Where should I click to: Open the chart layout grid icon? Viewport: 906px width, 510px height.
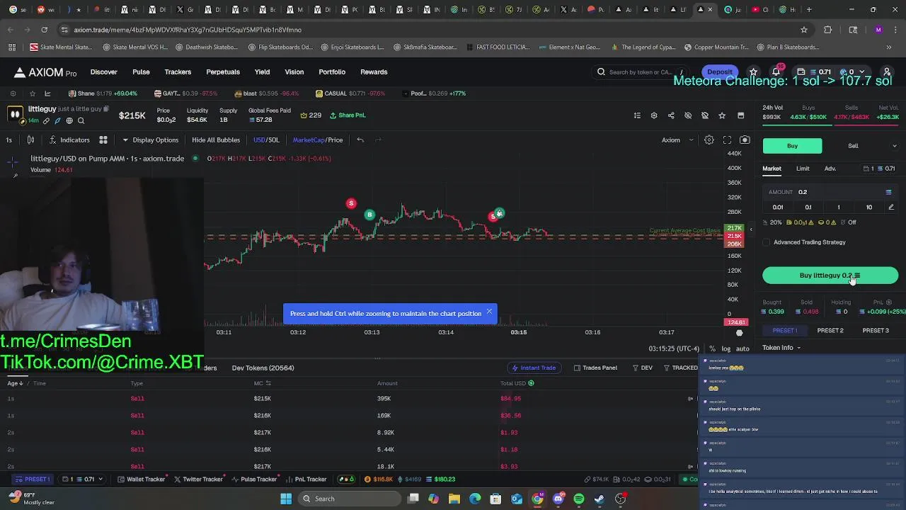pos(103,140)
